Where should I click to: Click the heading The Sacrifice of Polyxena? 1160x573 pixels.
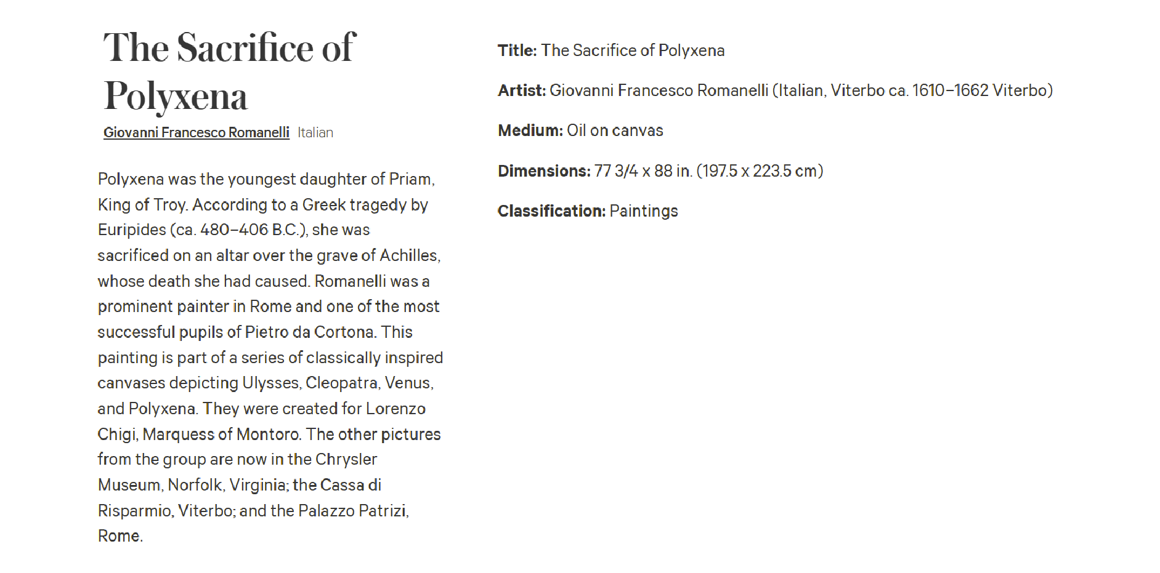pyautogui.click(x=230, y=71)
